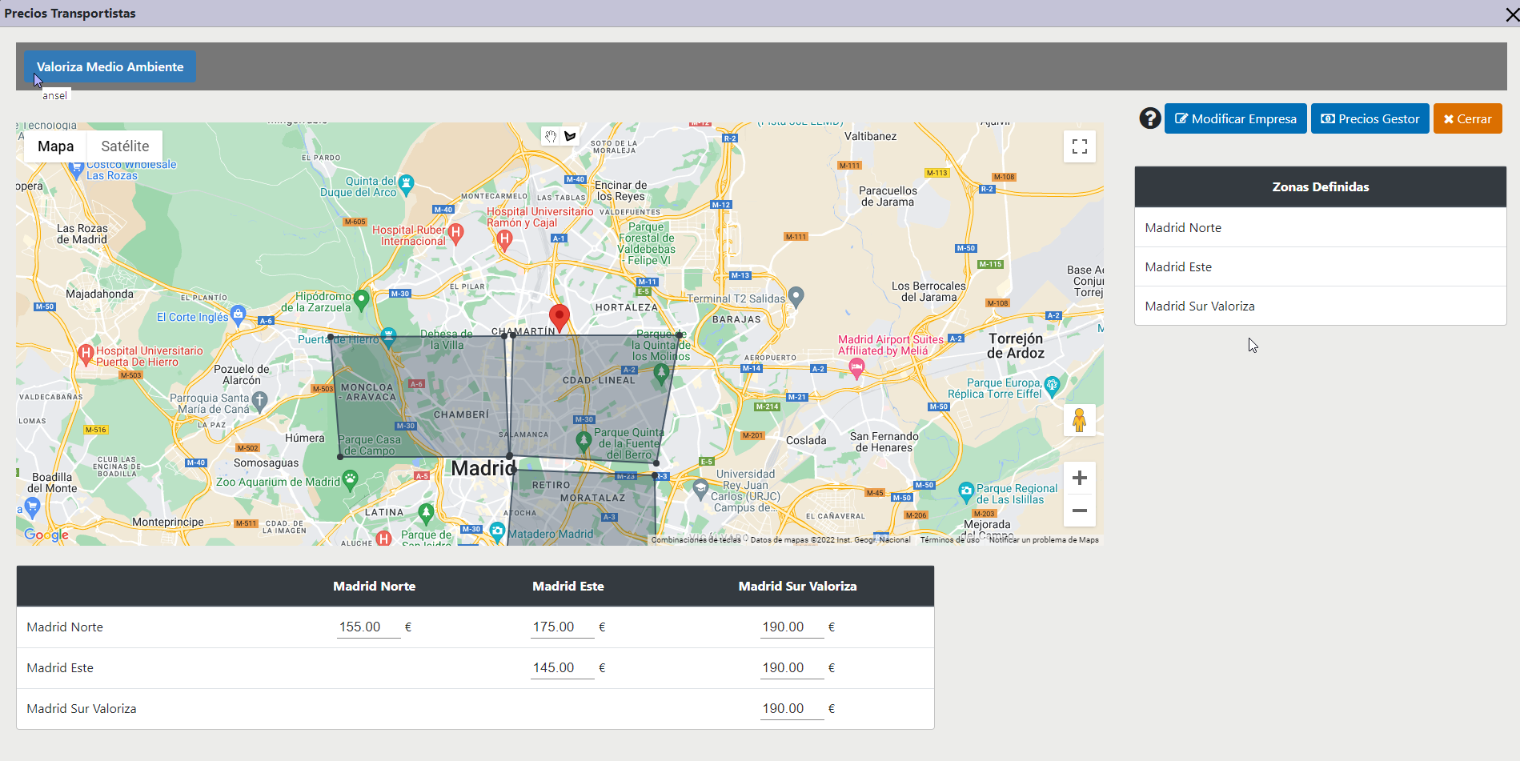1520x761 pixels.
Task: Switch to the Satélite map view
Action: coord(125,146)
